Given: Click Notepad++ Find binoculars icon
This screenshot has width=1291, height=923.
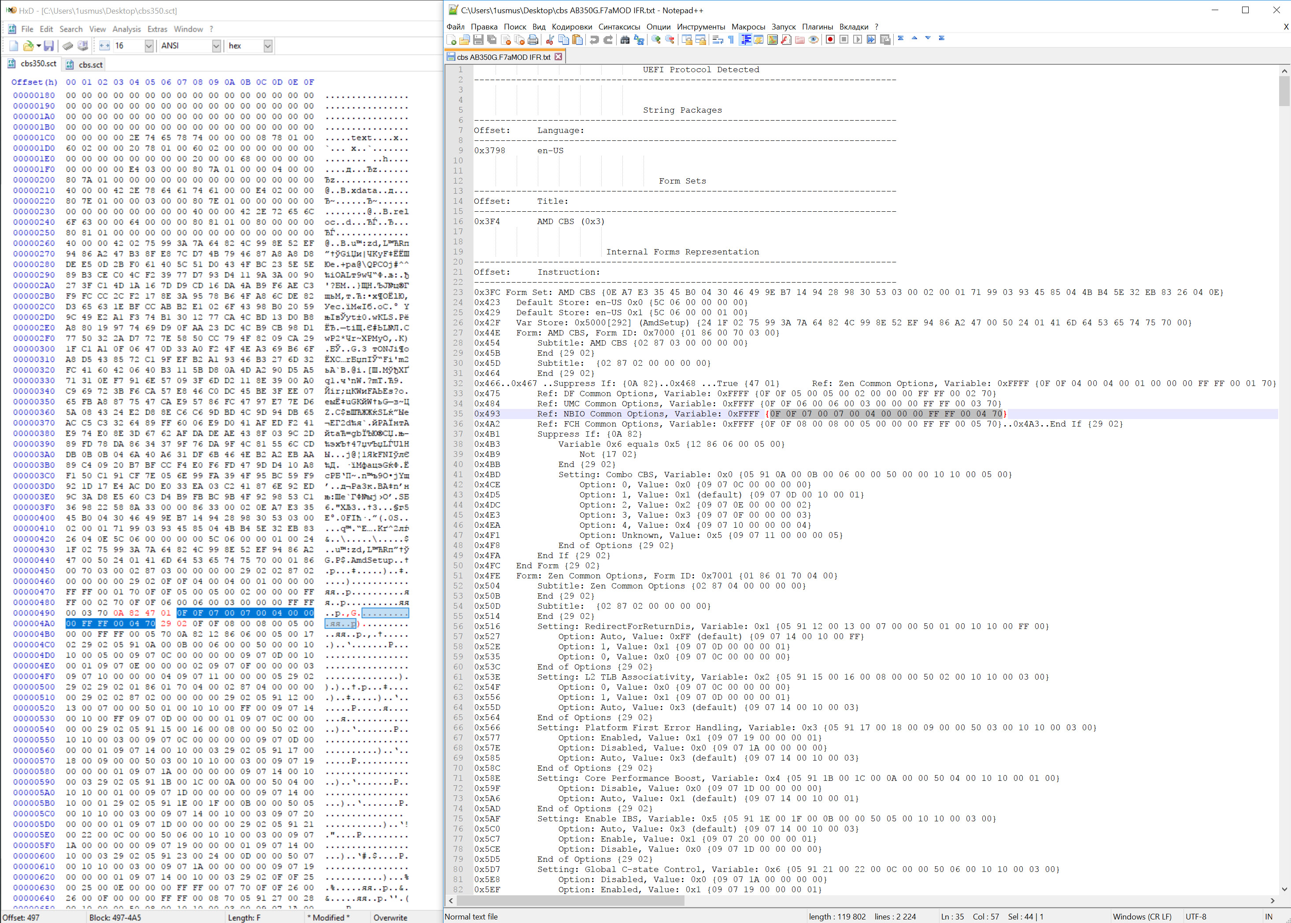Looking at the screenshot, I should tap(625, 39).
